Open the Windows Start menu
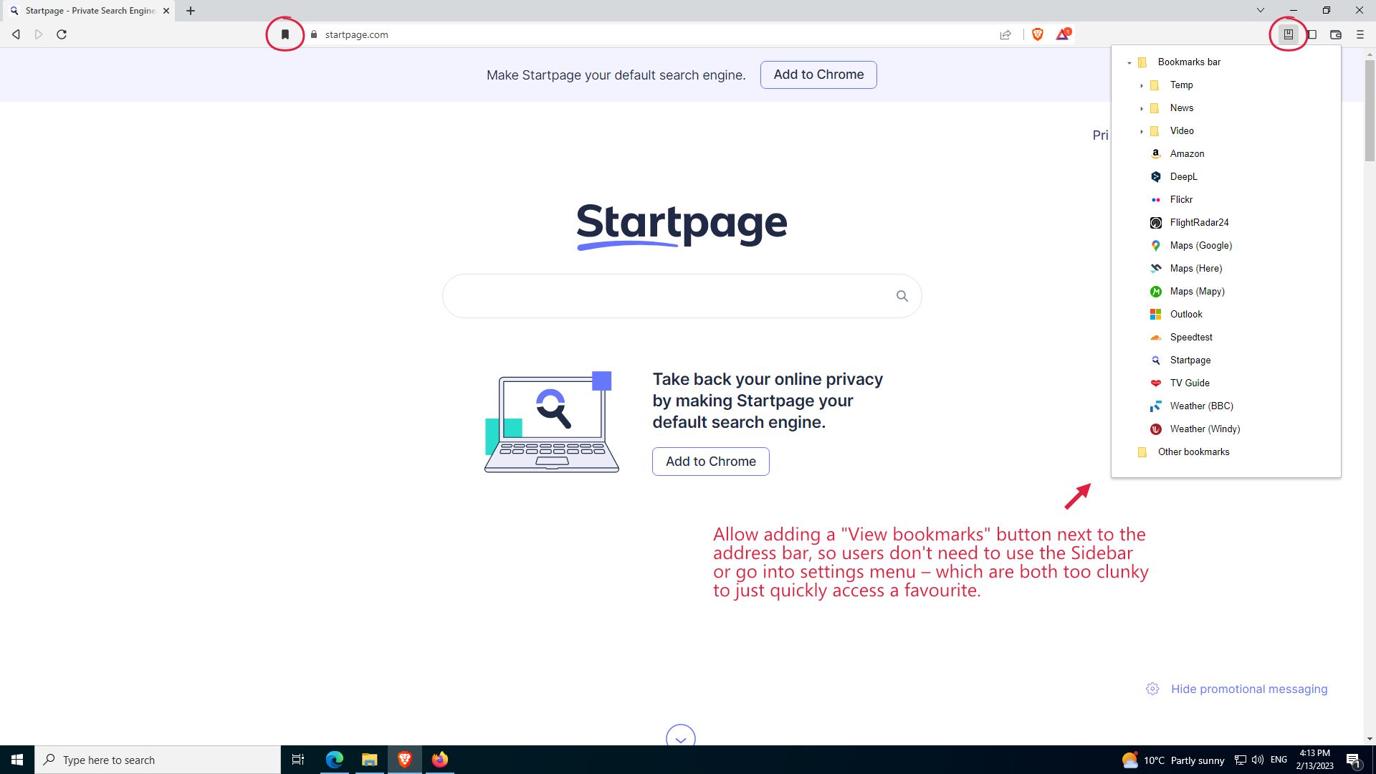Viewport: 1376px width, 774px height. pos(16,759)
